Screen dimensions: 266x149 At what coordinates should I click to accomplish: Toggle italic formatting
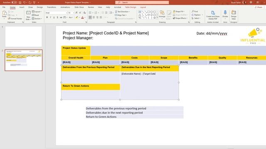point(50,17)
